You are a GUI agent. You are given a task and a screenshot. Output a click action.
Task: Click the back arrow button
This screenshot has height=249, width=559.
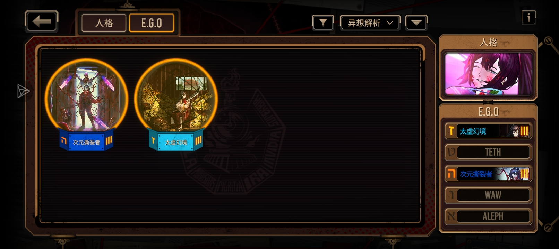click(42, 21)
